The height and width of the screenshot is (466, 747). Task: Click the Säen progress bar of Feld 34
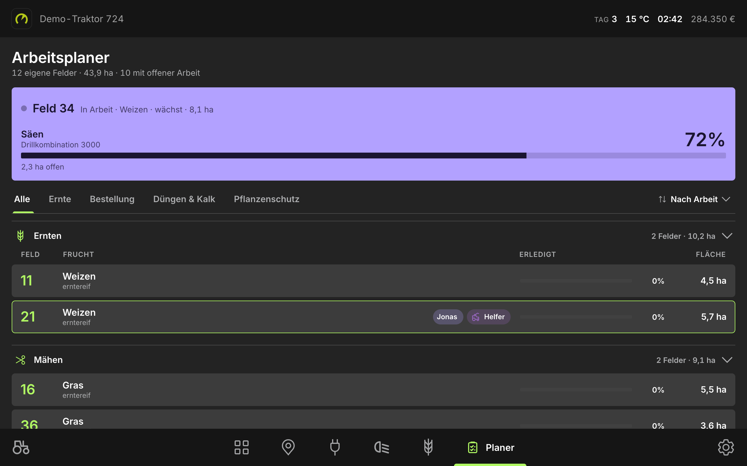(x=373, y=156)
